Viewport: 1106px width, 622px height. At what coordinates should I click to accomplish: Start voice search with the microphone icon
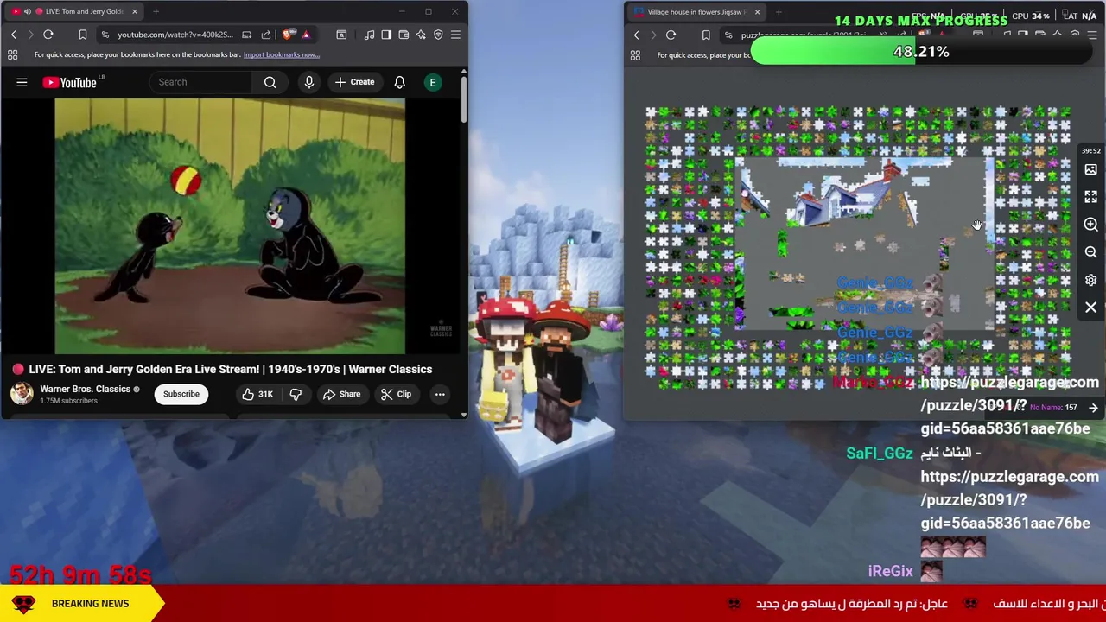click(x=308, y=82)
